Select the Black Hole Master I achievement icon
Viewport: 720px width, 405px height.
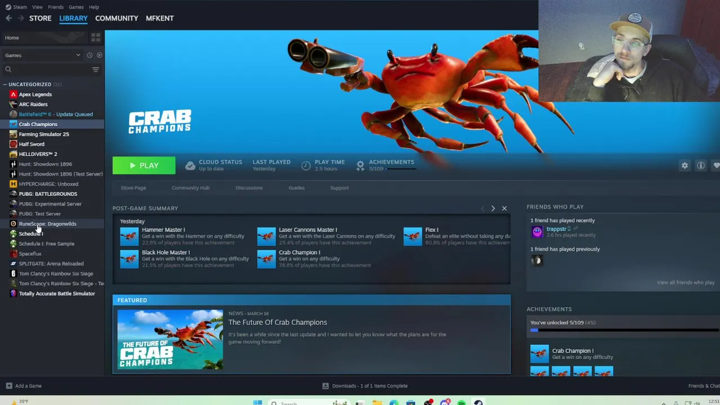click(x=129, y=259)
